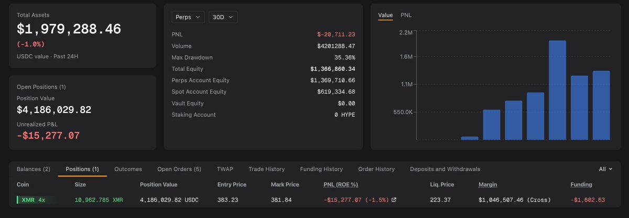Select the Positions (1) tab
The width and height of the screenshot is (629, 218).
coord(82,169)
